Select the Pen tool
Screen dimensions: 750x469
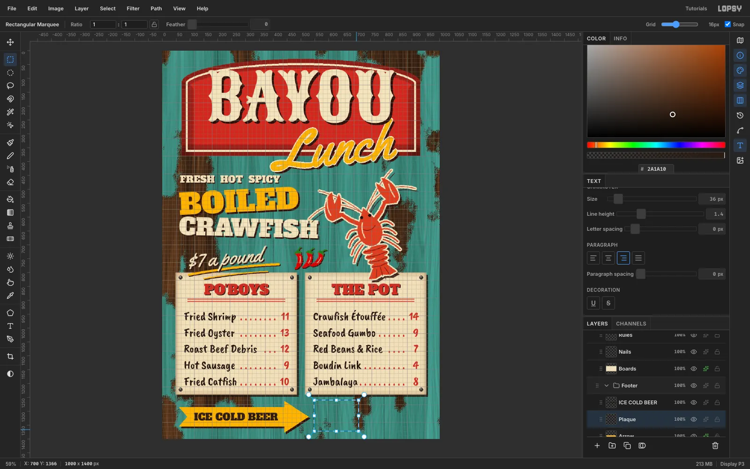coord(10,339)
